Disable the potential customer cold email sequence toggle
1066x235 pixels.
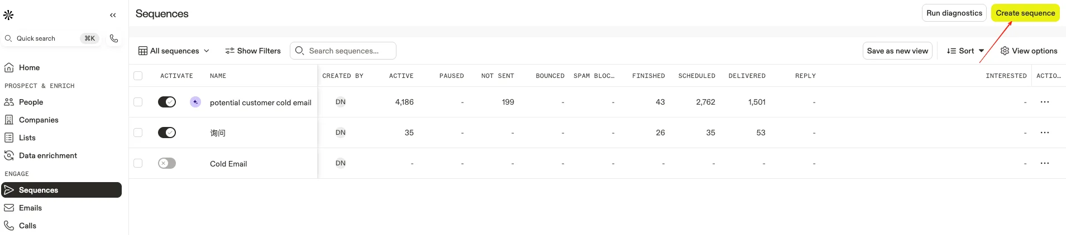coord(167,102)
